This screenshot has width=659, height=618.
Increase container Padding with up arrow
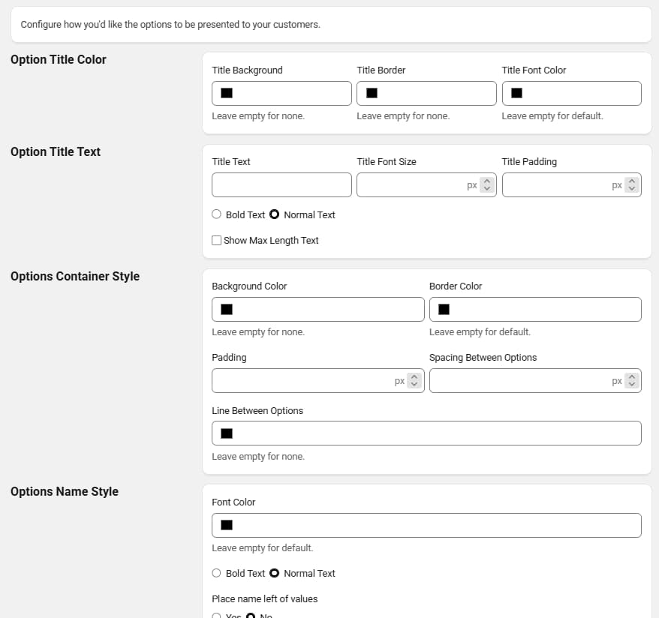[x=414, y=377]
